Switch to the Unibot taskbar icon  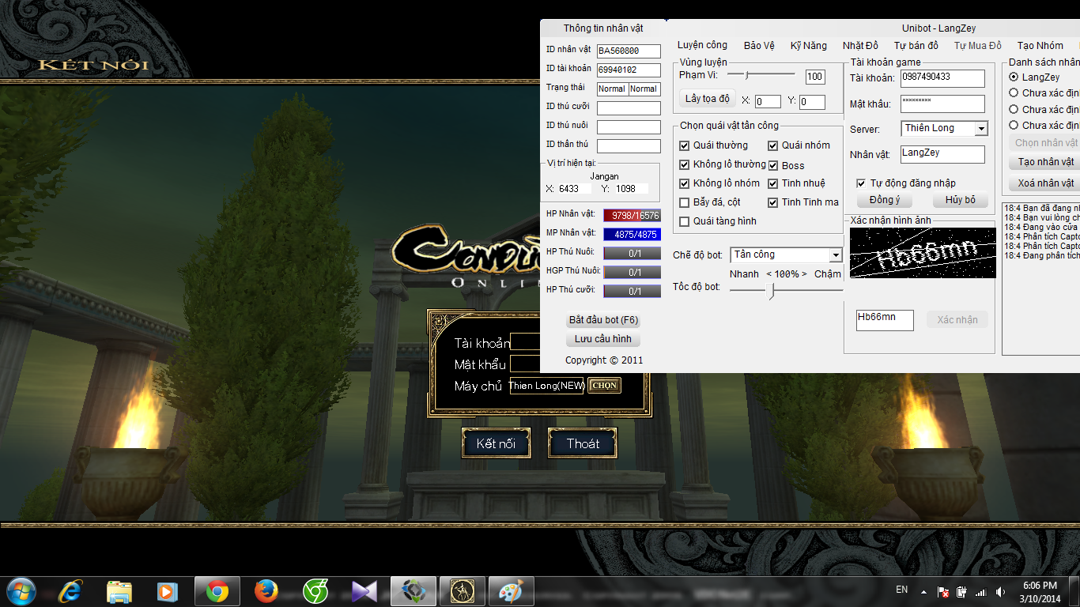(x=413, y=590)
